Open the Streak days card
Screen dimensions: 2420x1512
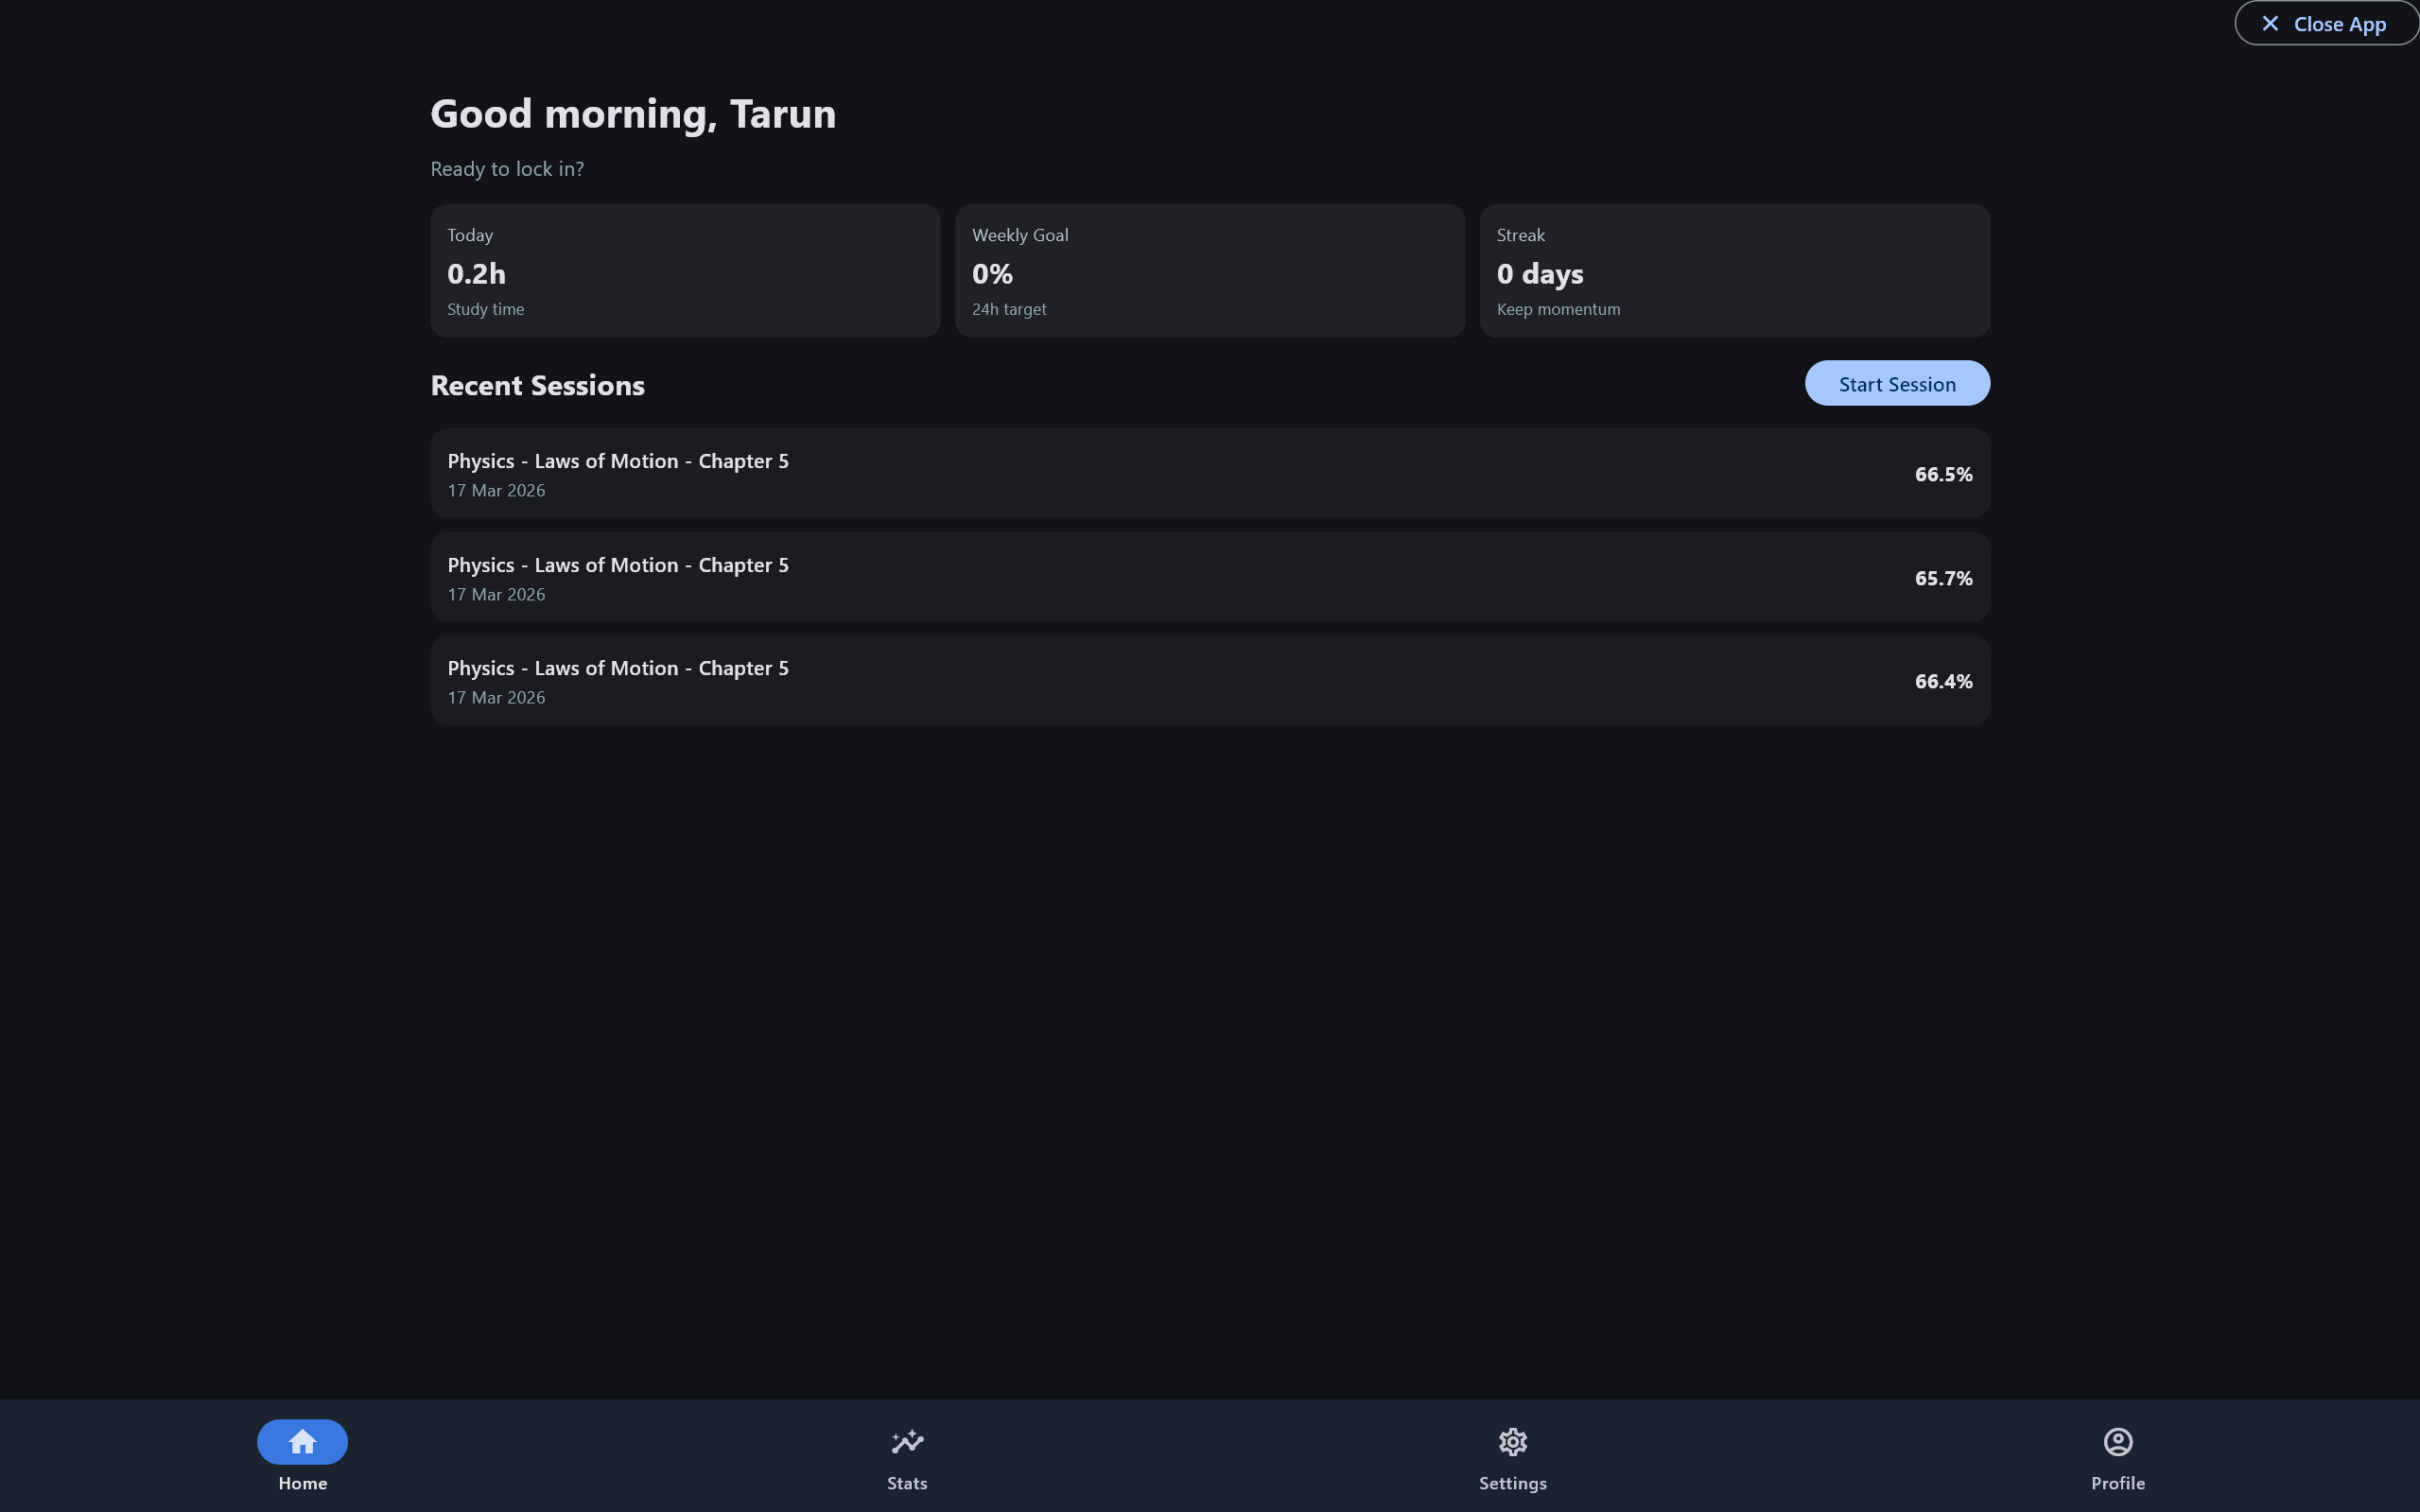[x=1734, y=271]
